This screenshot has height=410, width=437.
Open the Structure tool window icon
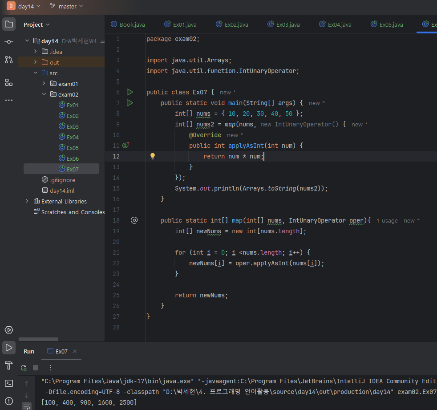9,82
